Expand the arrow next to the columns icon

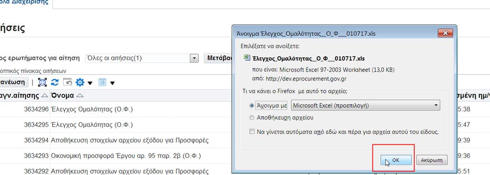[112, 83]
